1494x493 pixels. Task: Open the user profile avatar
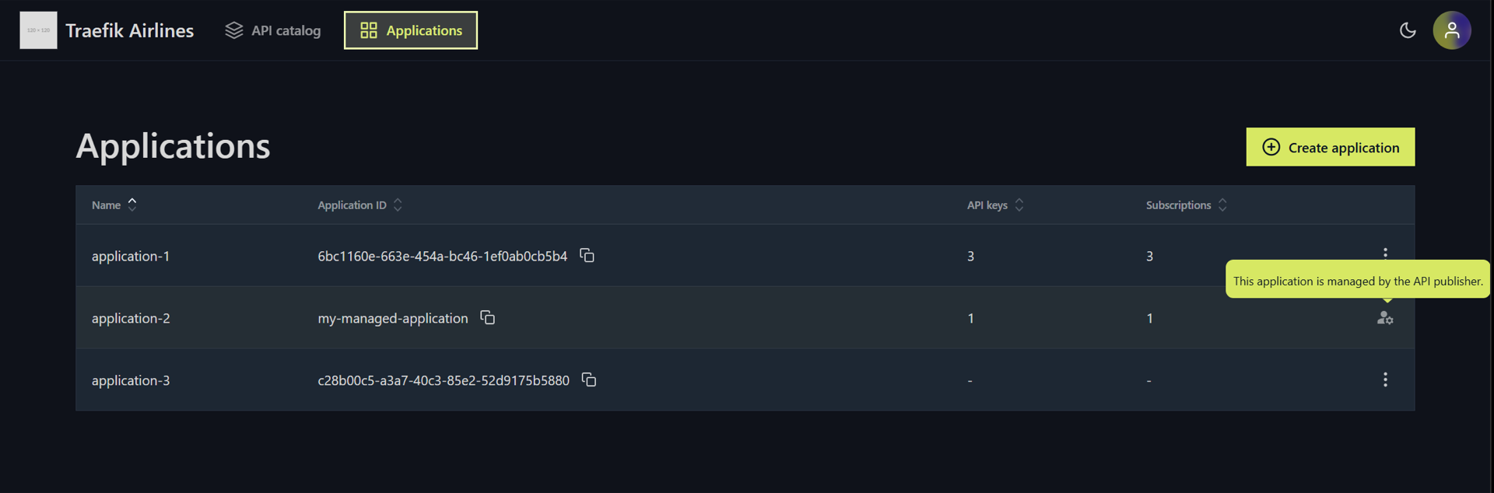(1452, 30)
